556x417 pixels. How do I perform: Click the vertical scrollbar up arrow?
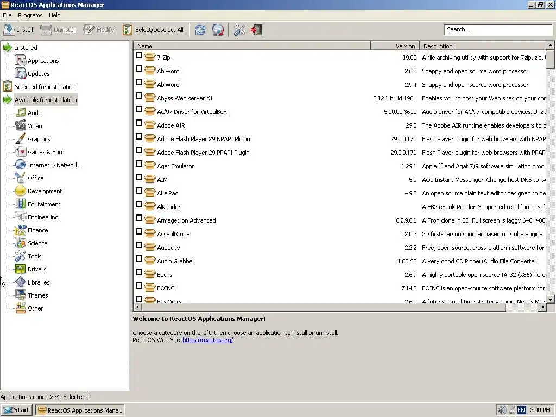551,46
